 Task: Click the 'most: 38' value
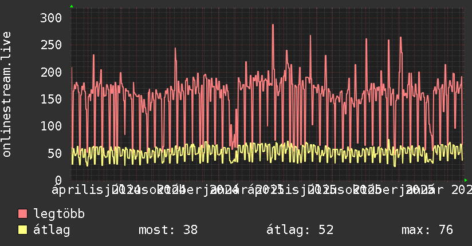(x=168, y=230)
